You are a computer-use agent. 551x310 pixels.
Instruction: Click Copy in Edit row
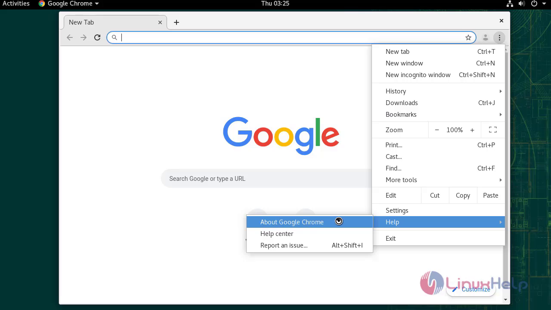463,195
